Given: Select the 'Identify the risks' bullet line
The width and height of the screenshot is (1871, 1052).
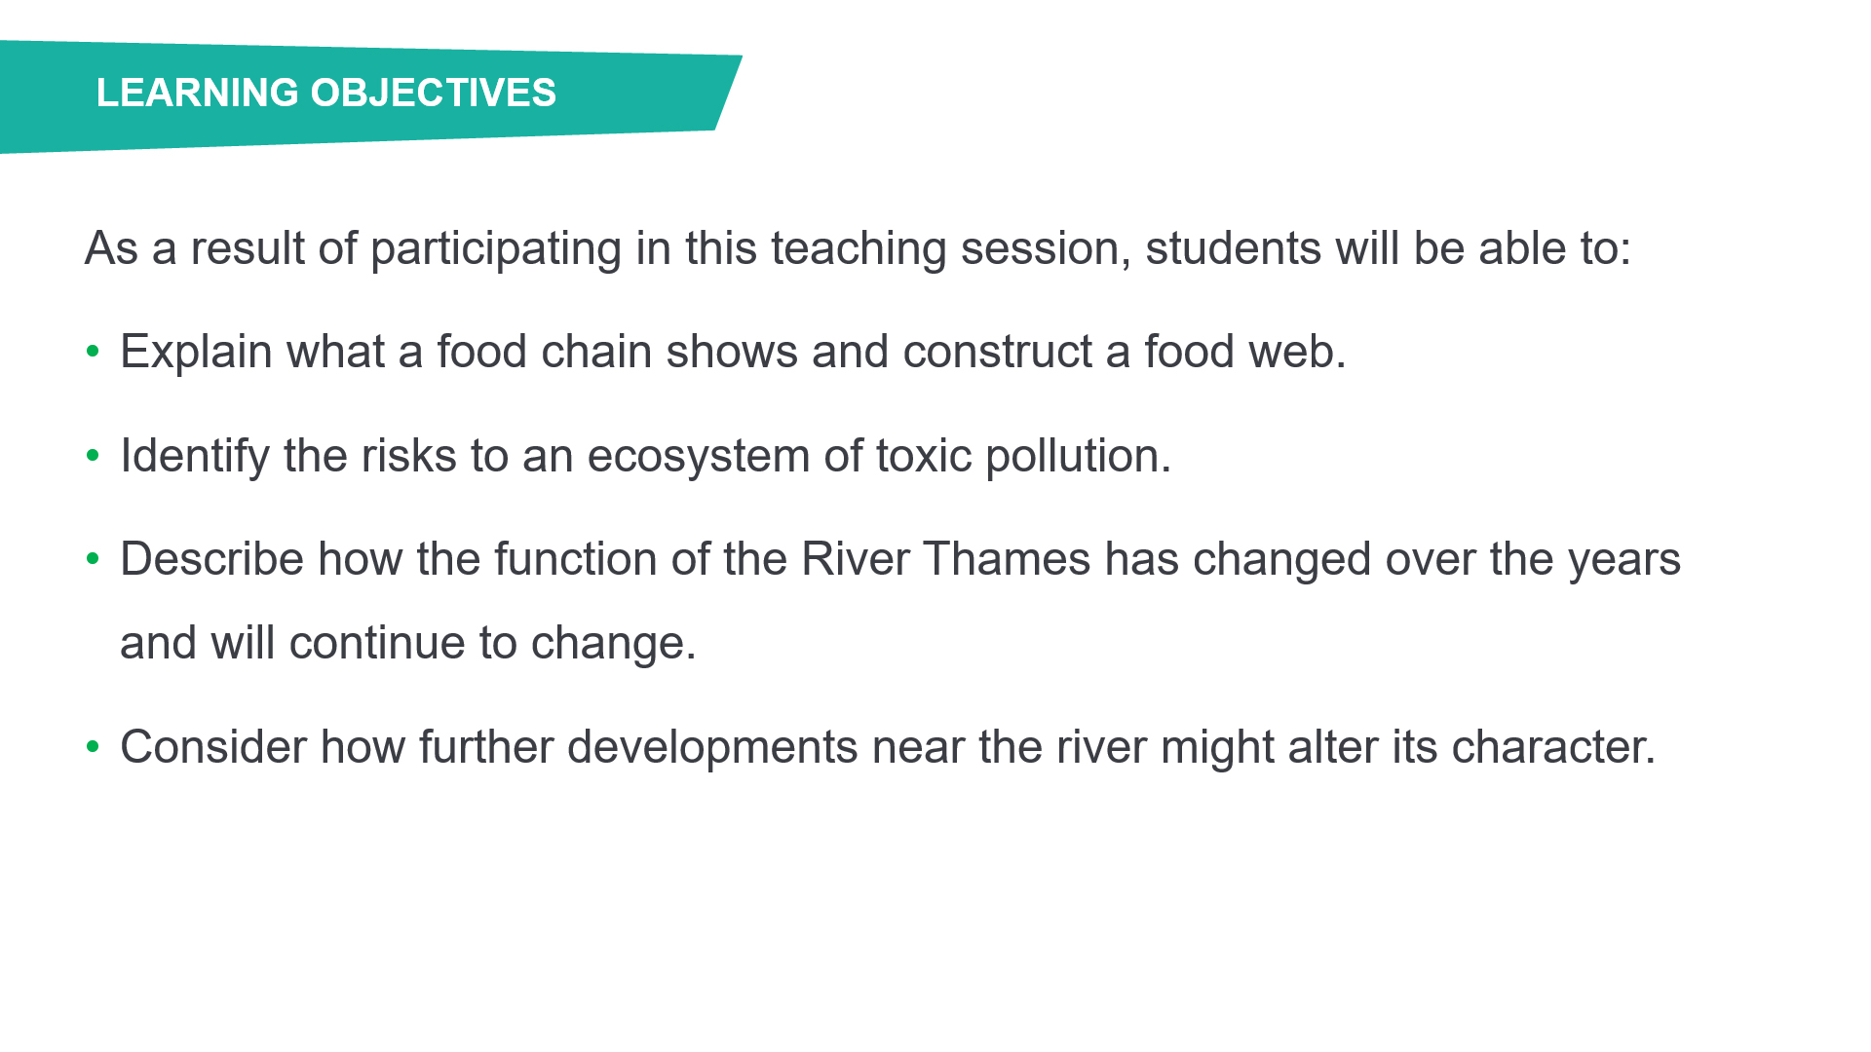Looking at the screenshot, I should coord(645,456).
